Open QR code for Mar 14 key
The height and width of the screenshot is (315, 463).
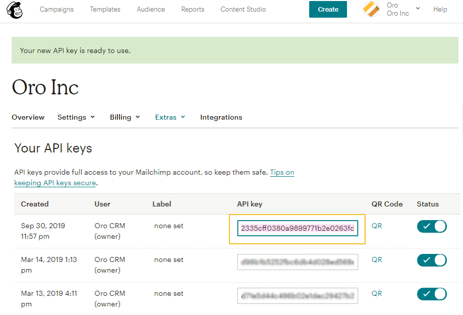(377, 260)
